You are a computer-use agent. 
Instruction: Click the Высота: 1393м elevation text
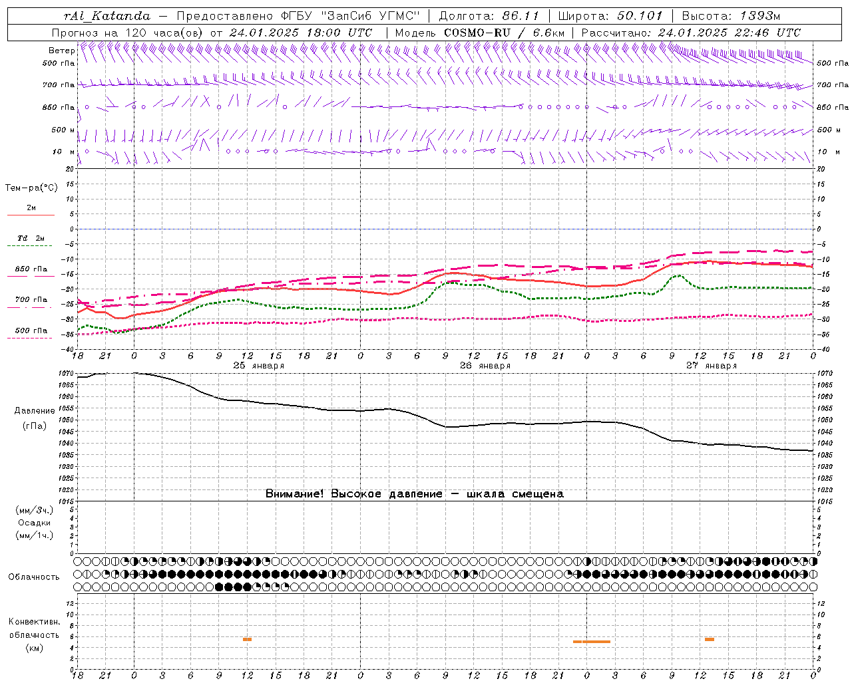pyautogui.click(x=731, y=16)
